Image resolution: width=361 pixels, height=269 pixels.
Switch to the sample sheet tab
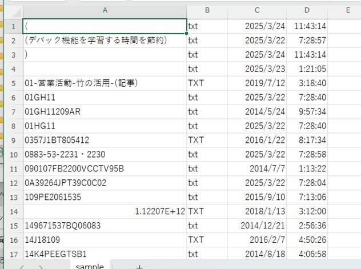click(x=90, y=266)
